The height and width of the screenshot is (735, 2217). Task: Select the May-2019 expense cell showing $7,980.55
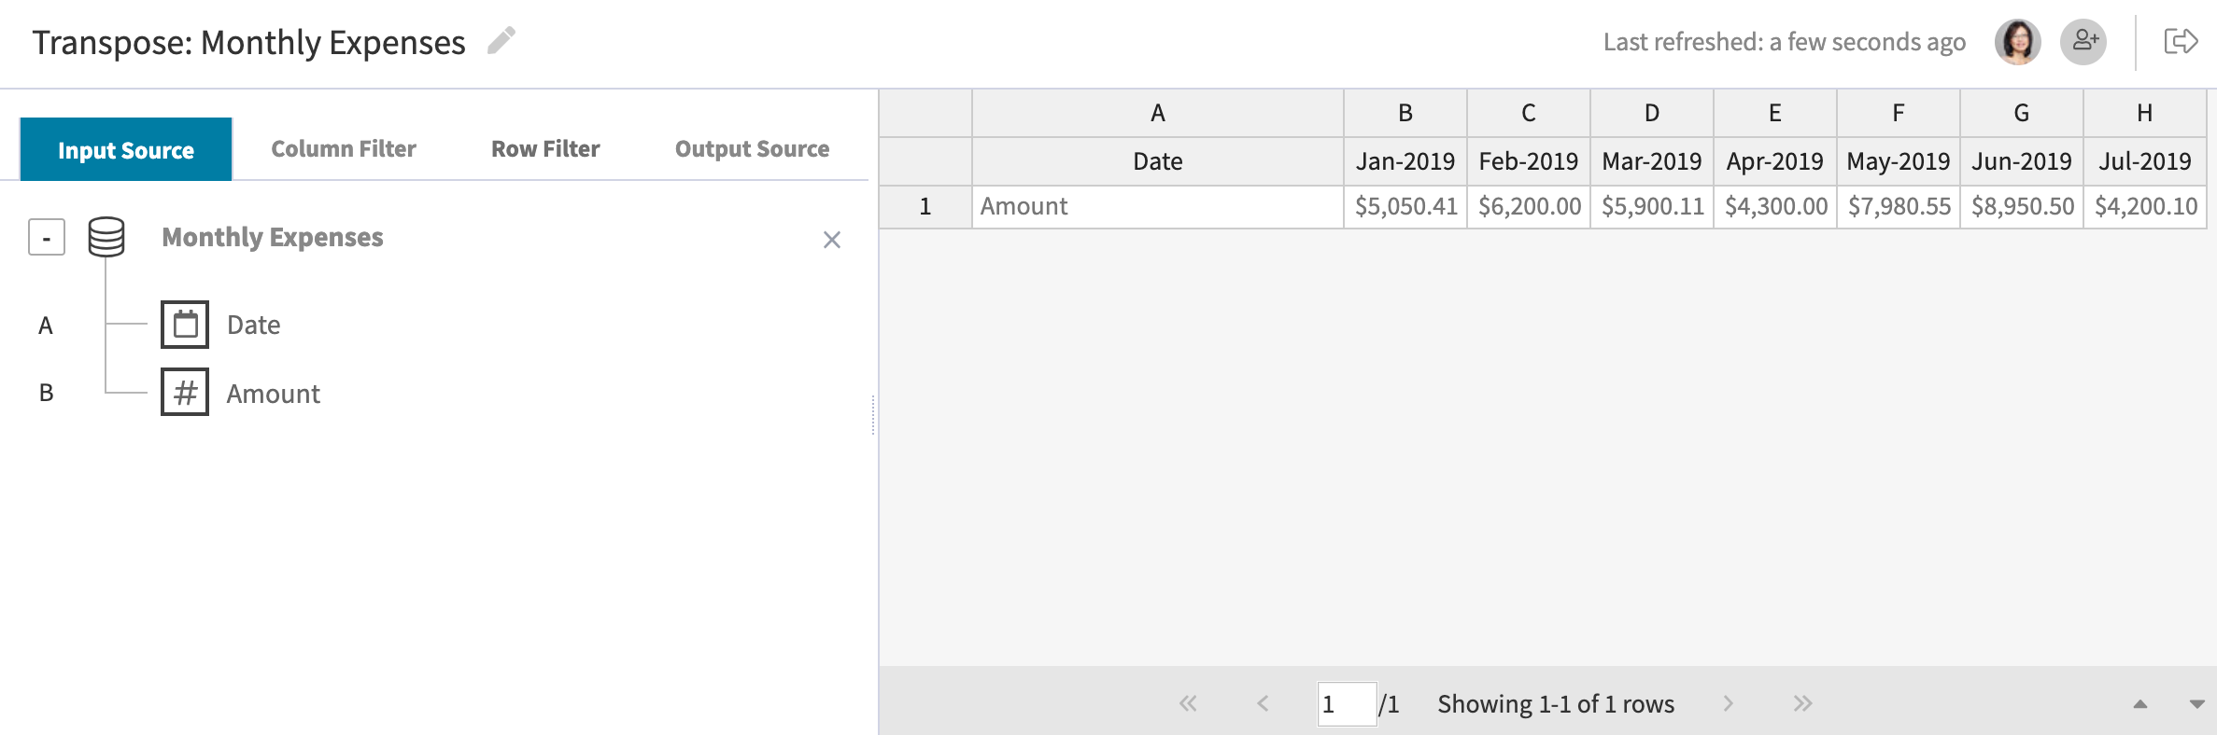click(1898, 206)
